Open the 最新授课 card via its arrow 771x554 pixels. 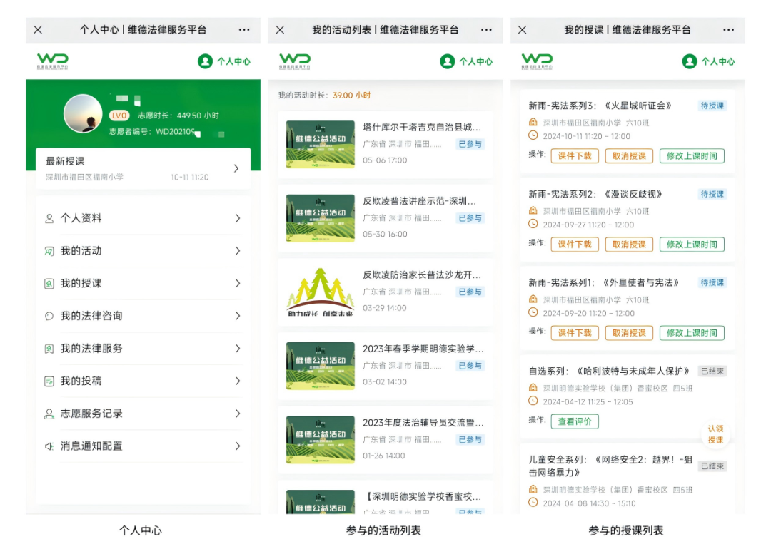pos(236,168)
